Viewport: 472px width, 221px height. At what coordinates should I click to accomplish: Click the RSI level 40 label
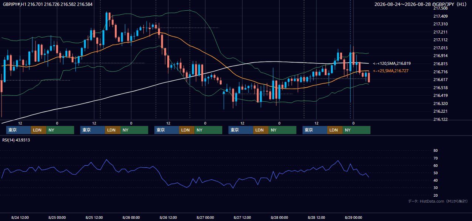pyautogui.click(x=435, y=180)
